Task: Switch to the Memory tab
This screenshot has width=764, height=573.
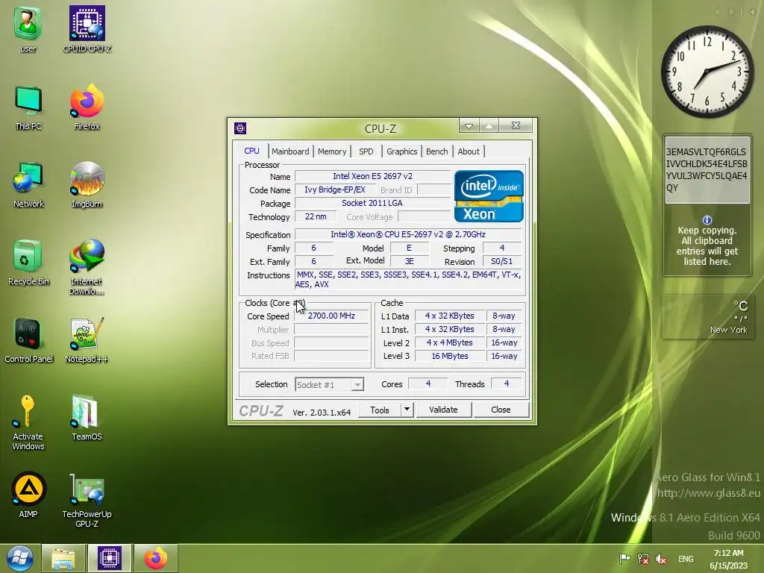Action: click(x=332, y=151)
